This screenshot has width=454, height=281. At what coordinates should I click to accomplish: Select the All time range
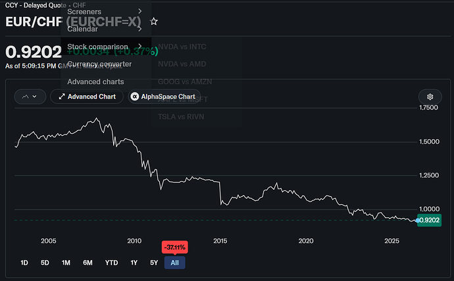click(174, 263)
